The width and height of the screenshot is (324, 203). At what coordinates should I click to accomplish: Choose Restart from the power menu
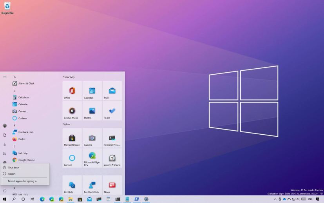(25, 174)
